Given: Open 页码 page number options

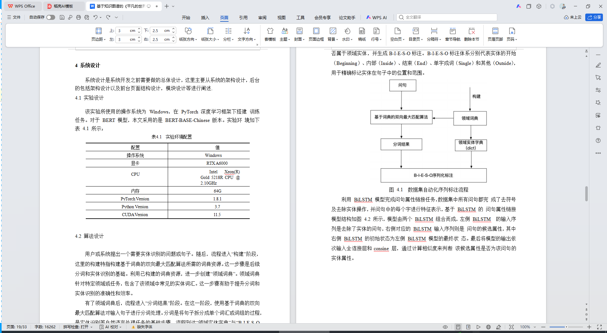Looking at the screenshot, I should click(x=512, y=34).
